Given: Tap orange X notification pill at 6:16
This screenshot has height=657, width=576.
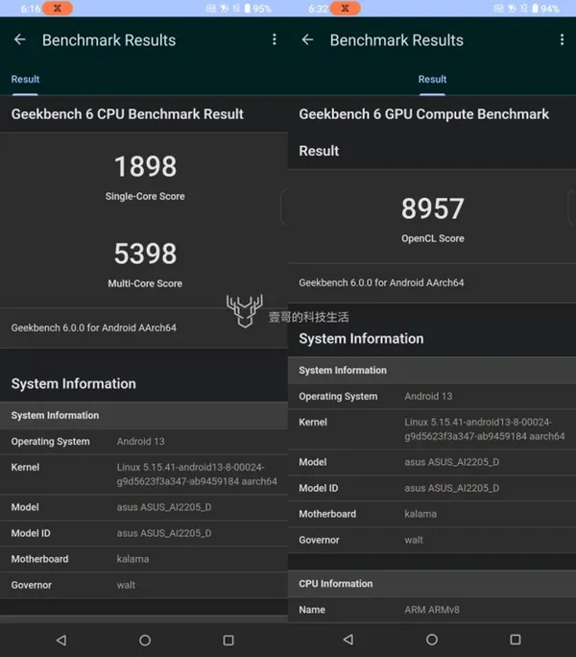Looking at the screenshot, I should tap(58, 8).
